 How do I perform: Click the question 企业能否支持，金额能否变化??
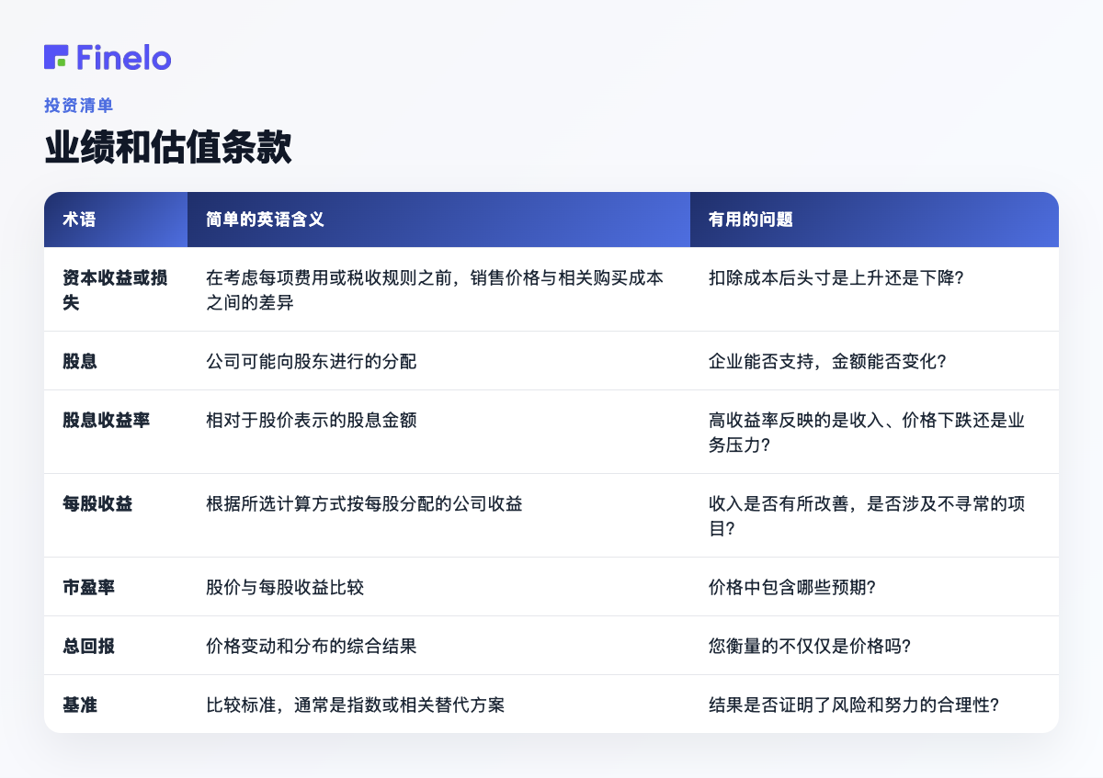coord(827,361)
